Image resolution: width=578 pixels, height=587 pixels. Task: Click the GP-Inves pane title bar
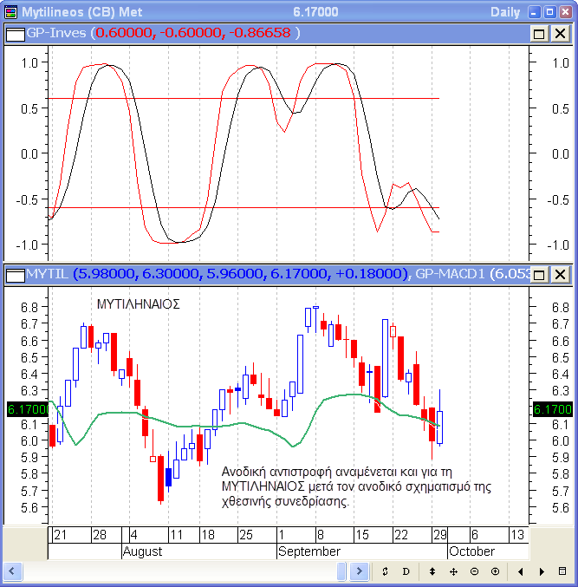[390, 33]
